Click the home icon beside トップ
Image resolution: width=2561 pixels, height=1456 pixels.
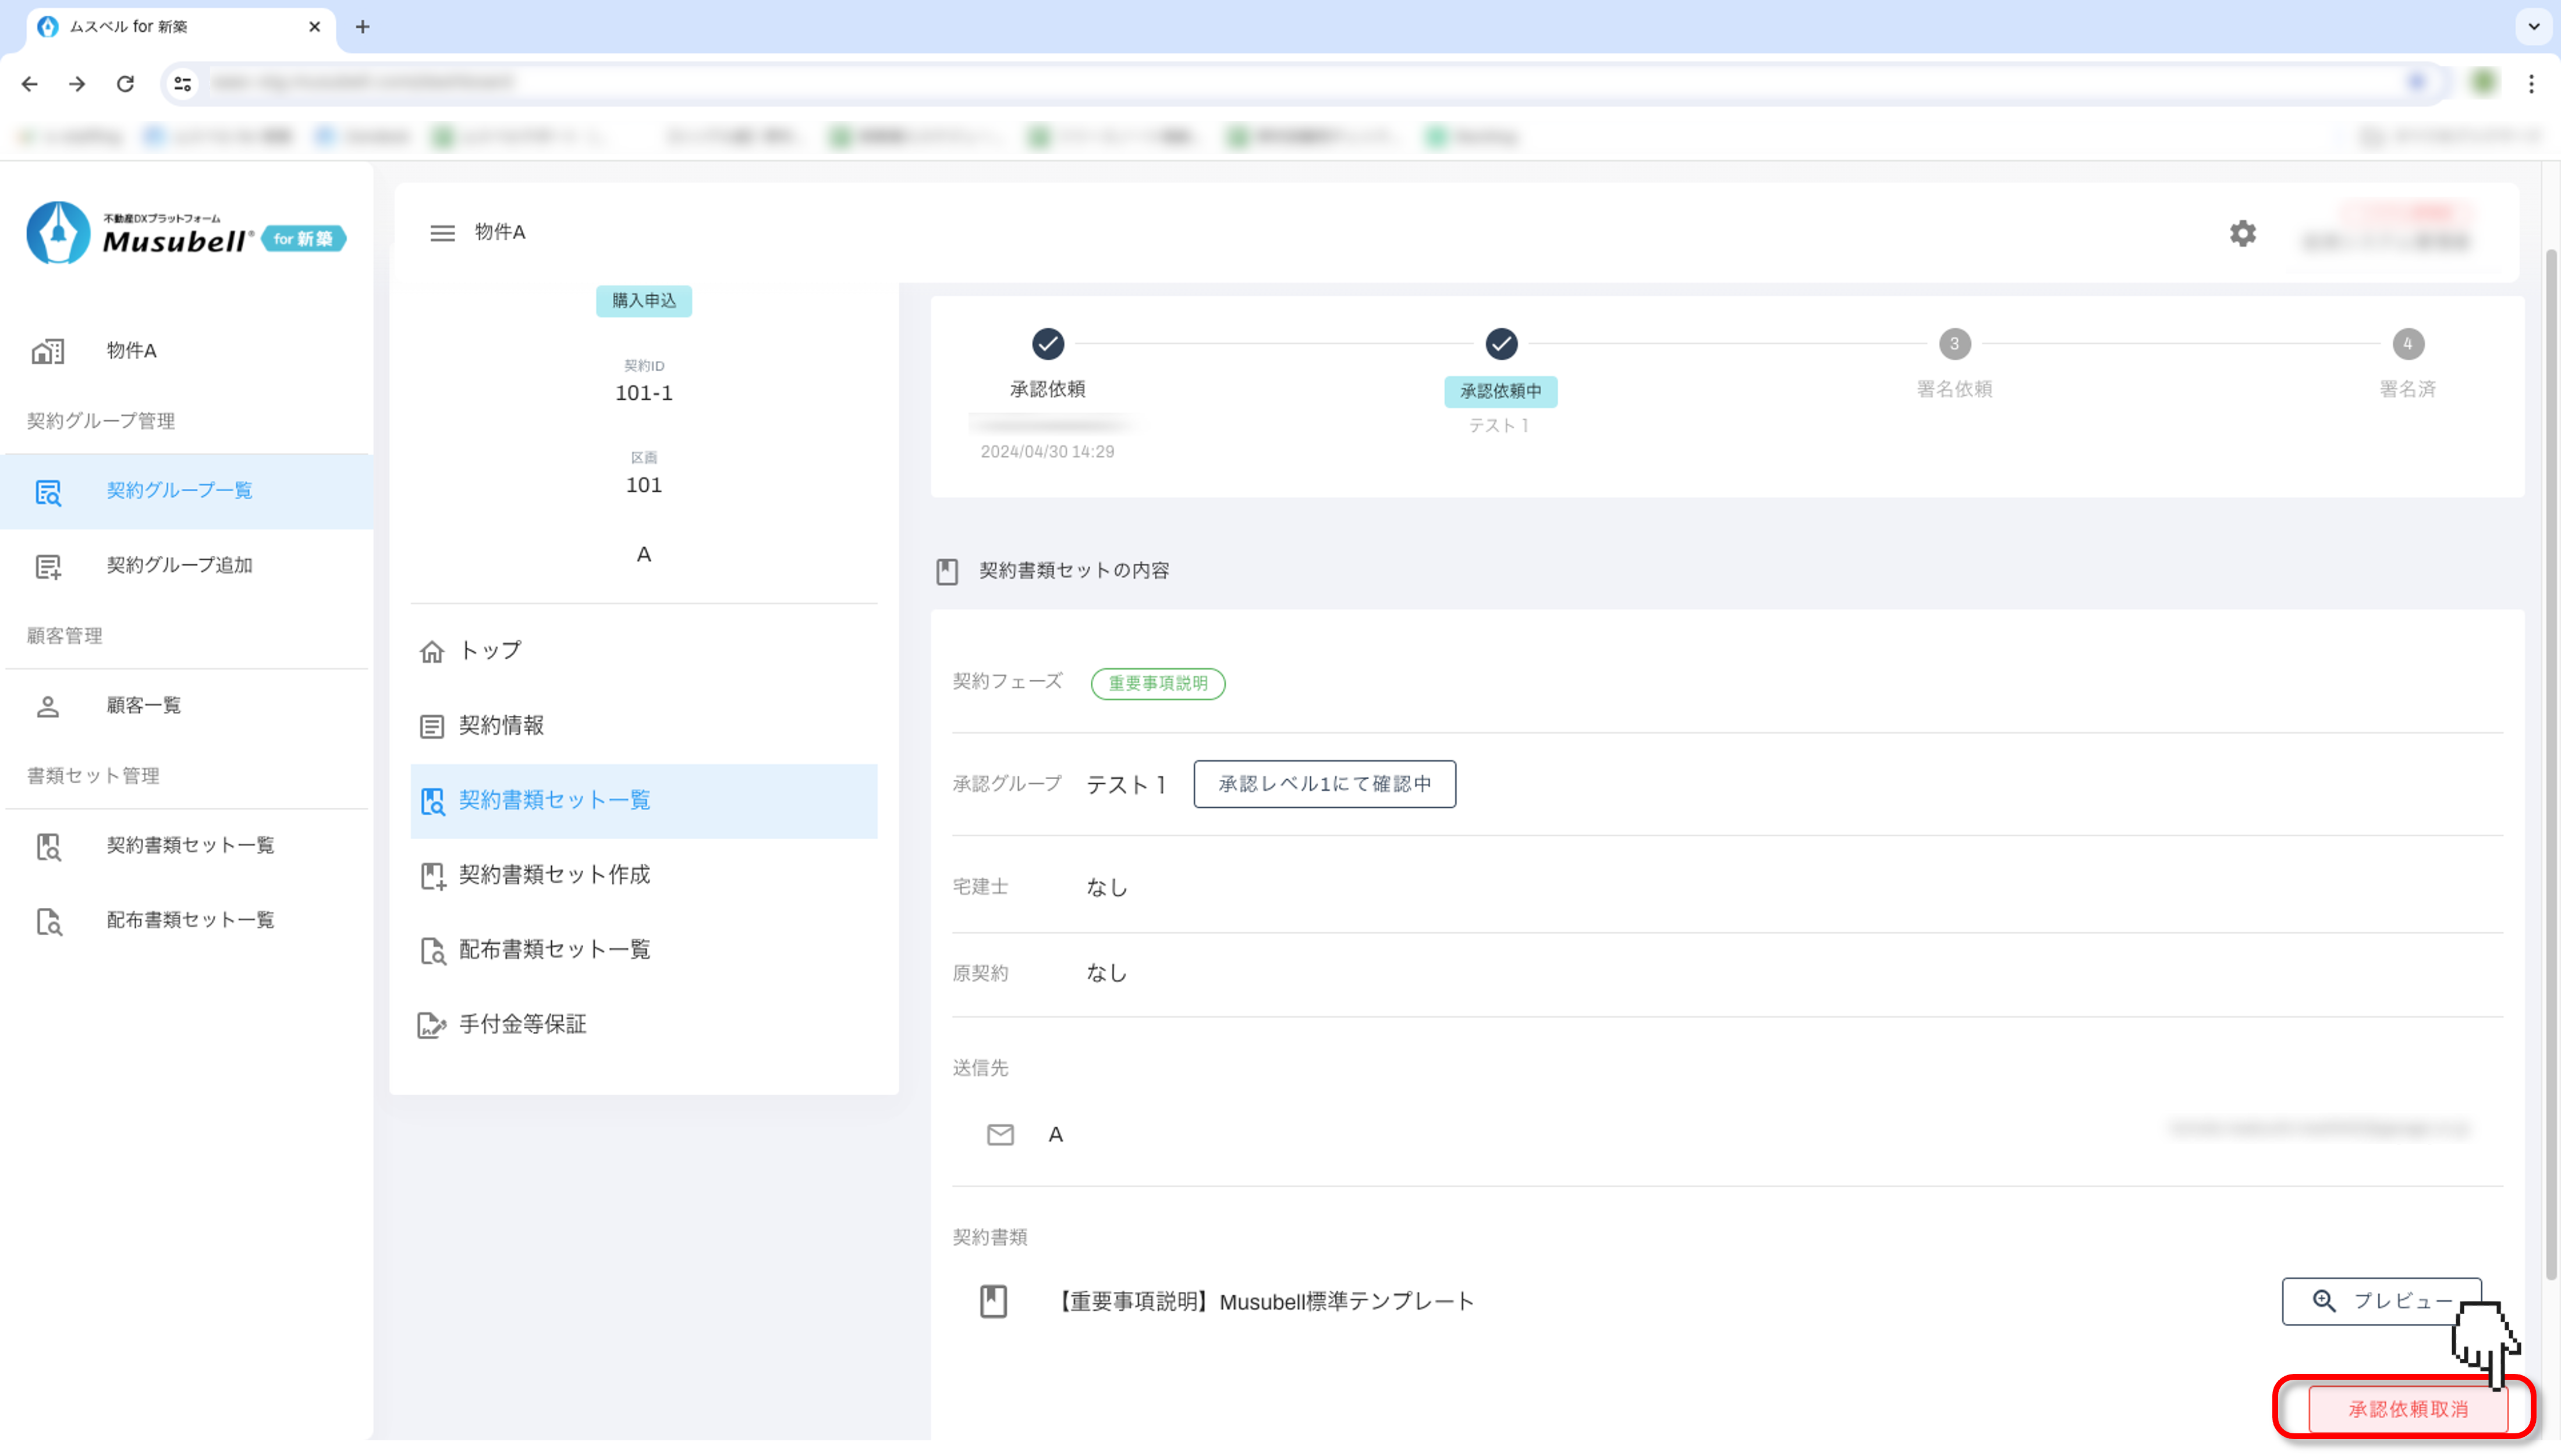[432, 652]
